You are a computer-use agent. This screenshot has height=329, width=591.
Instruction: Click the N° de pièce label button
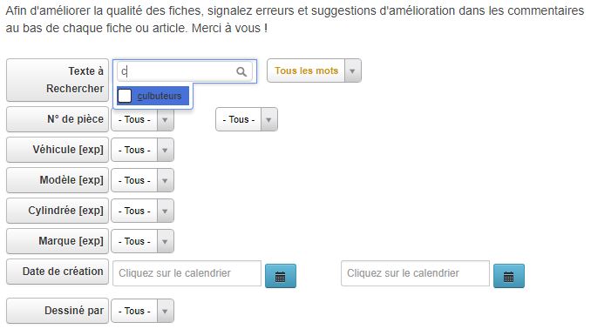(58, 119)
